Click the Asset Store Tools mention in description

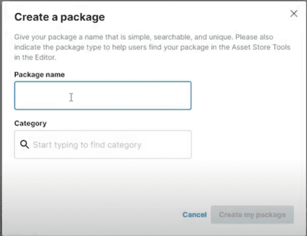[x=261, y=47]
